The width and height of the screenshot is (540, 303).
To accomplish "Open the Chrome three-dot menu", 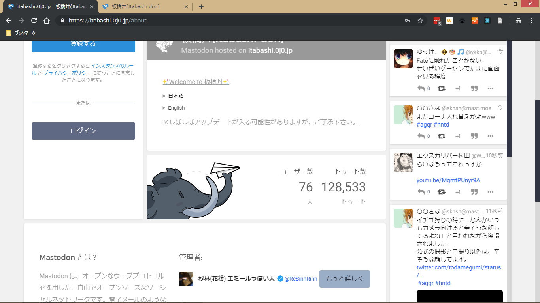I will [x=532, y=21].
